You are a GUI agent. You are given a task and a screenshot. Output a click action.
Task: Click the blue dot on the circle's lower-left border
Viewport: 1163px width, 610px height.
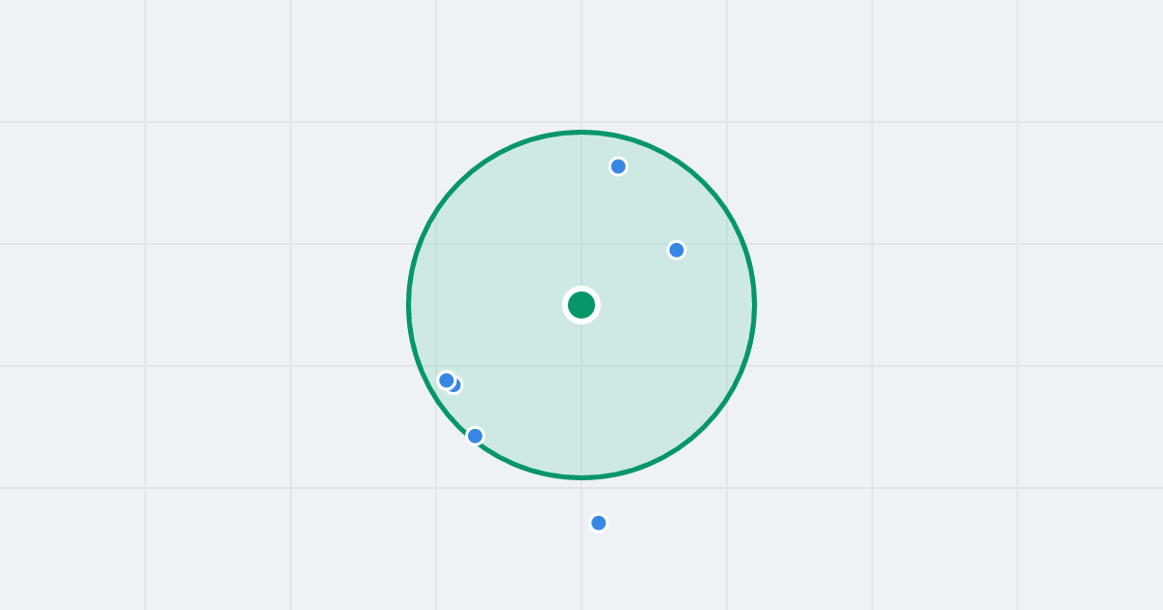[x=475, y=436]
